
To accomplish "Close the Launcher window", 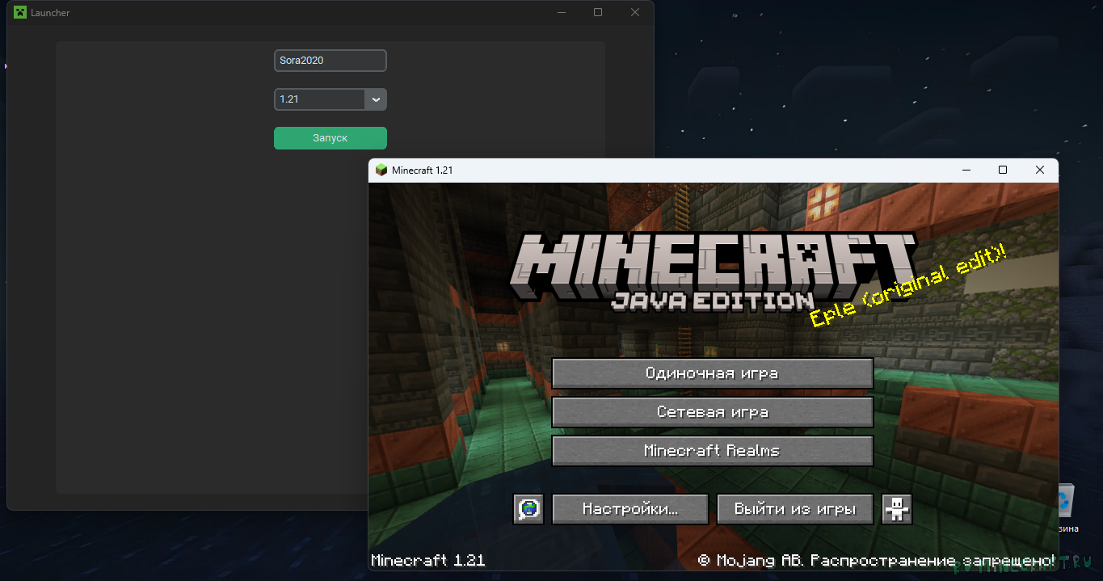I will [x=635, y=12].
